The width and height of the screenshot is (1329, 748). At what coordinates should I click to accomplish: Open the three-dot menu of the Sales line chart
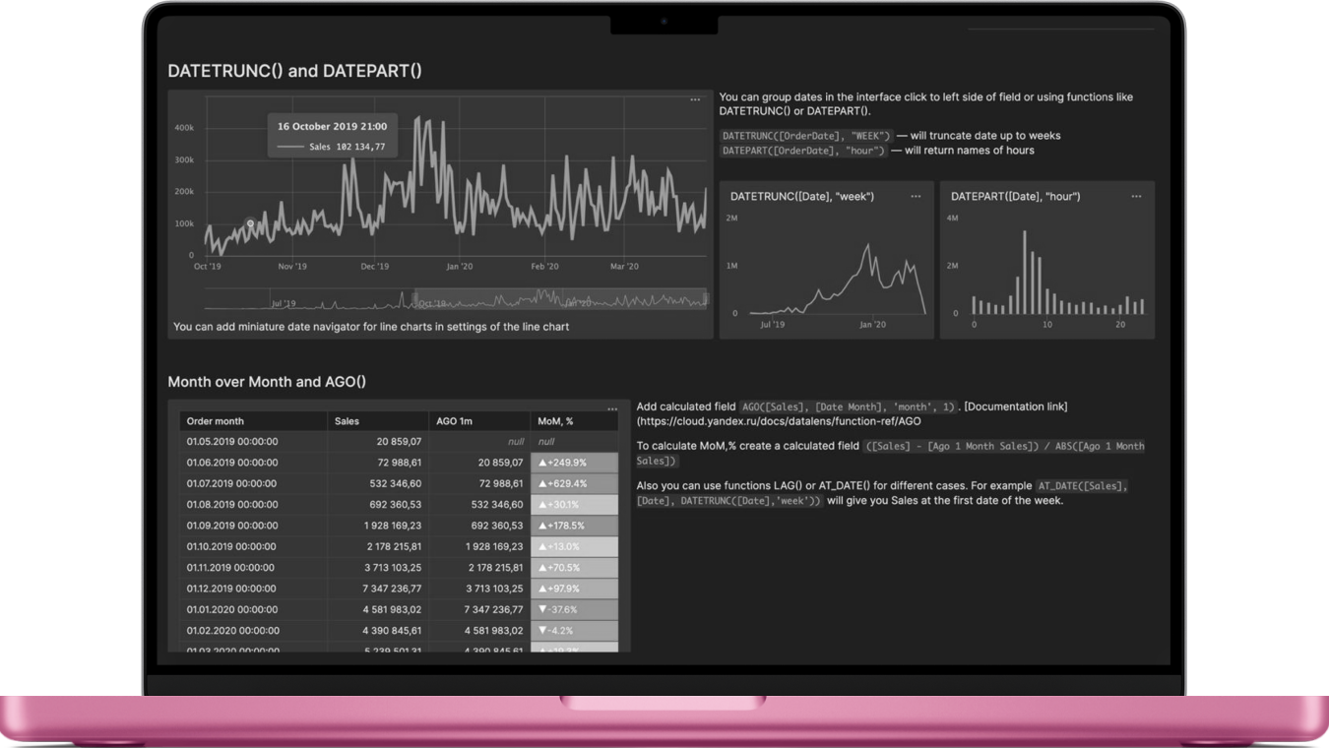695,99
